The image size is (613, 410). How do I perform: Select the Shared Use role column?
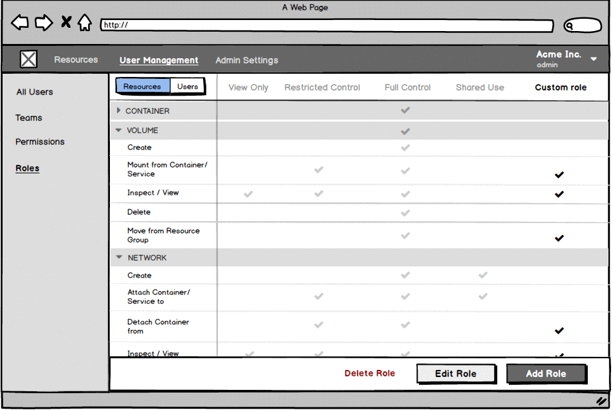480,87
